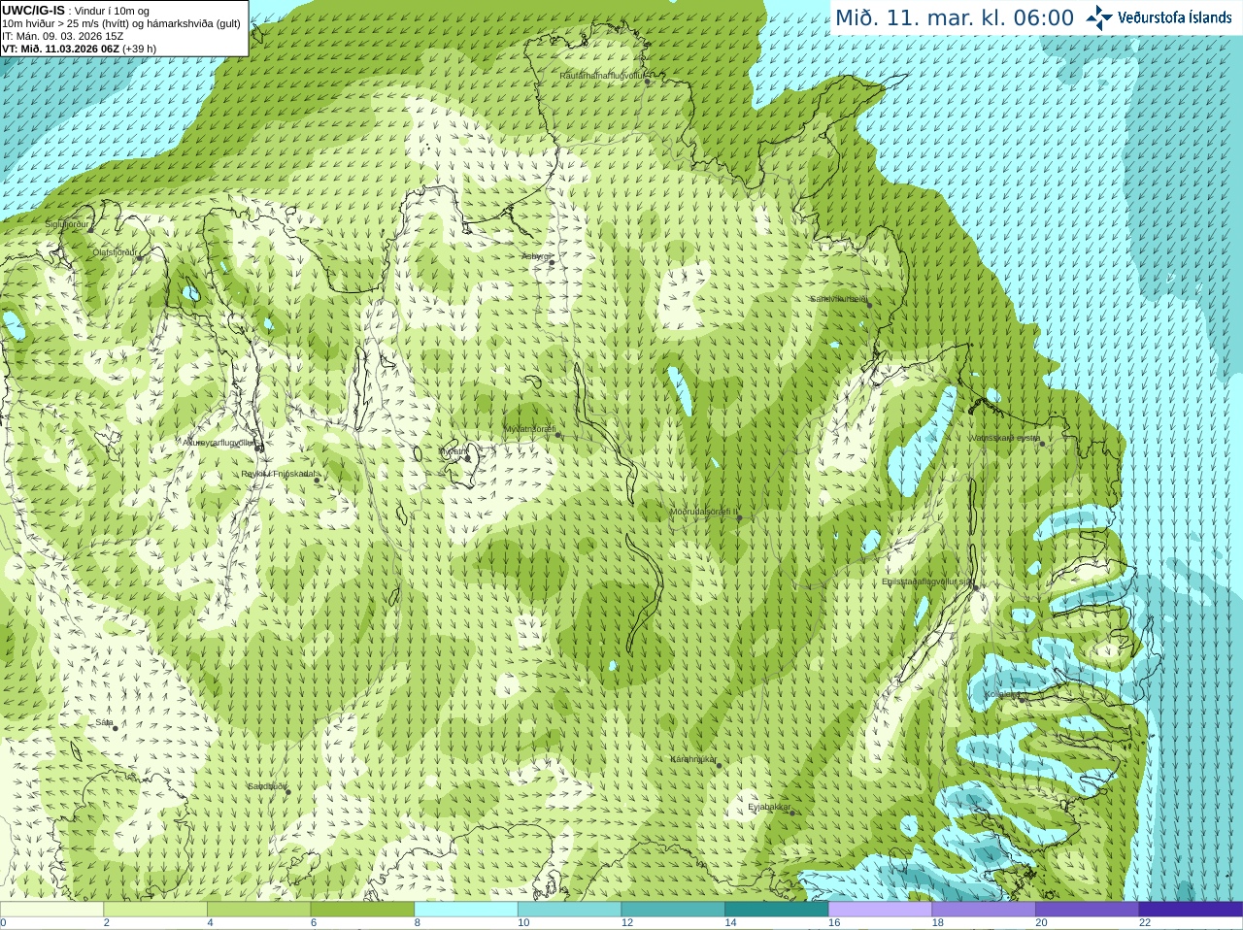The image size is (1243, 930).
Task: Click the 0–2 m/s pale legend swatch
Action: pos(51,910)
